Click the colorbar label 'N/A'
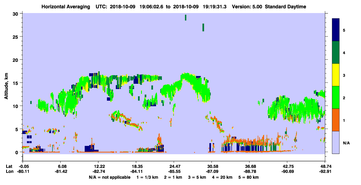 346,143
